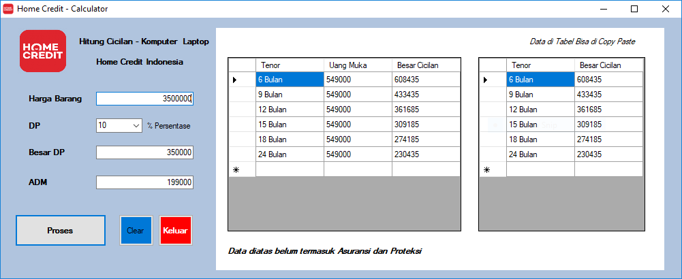Viewport: 682px width, 279px height.
Task: Click the Uang Muka column header
Action: [x=358, y=65]
